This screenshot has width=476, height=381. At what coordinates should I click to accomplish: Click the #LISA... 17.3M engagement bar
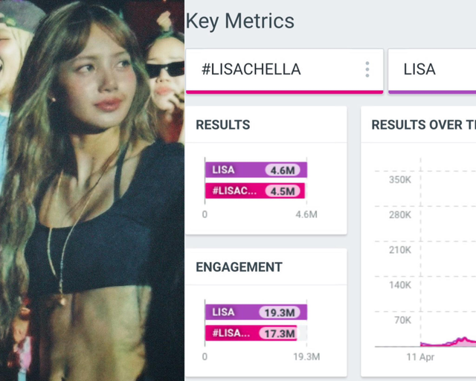coord(251,333)
